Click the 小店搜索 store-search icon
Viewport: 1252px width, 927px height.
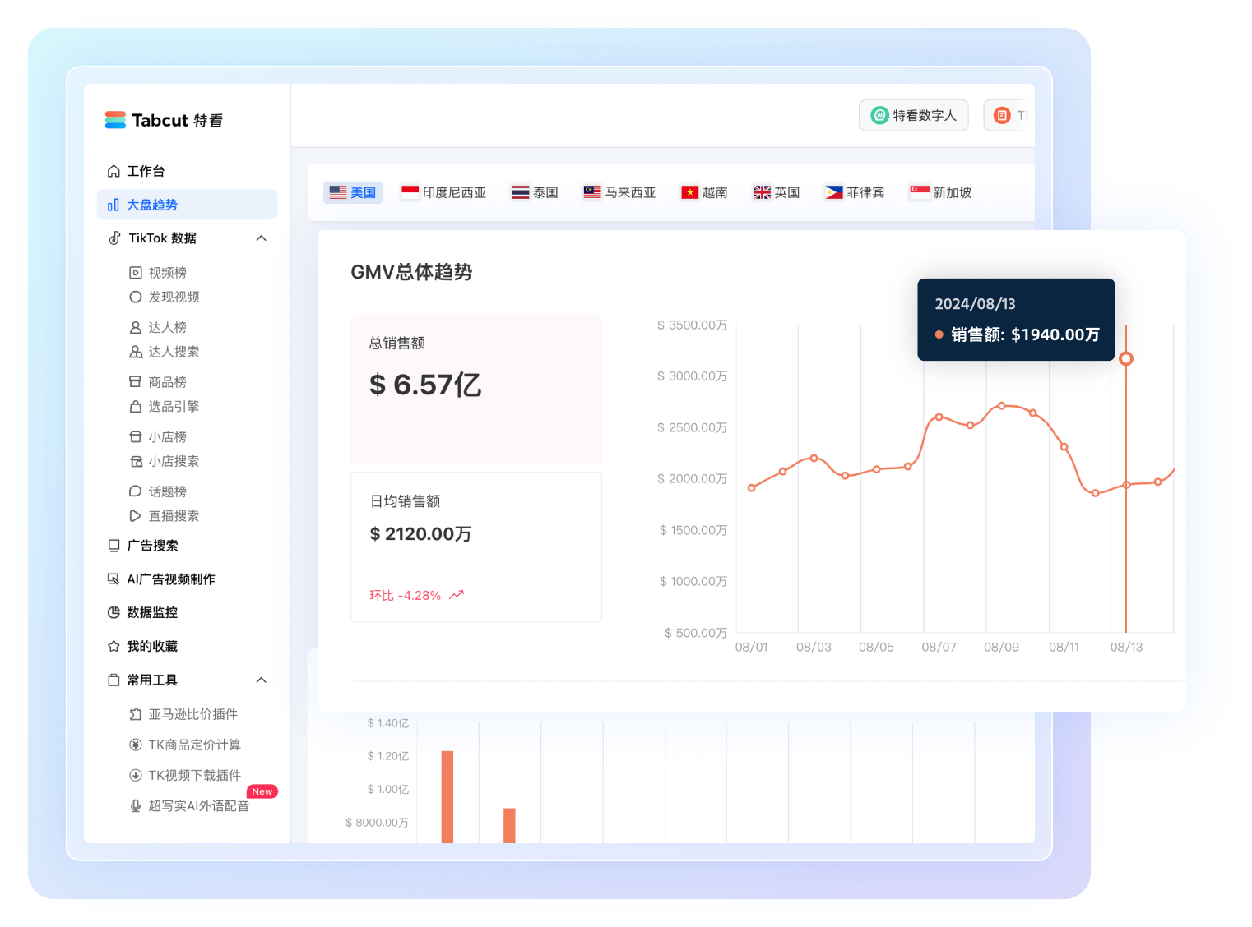pyautogui.click(x=137, y=461)
